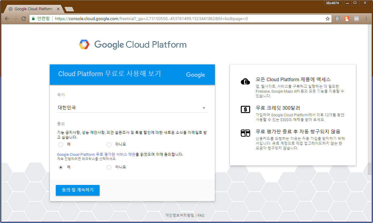Minimize the Chrome window
Viewport: 373px width, 223px height.
347,3
